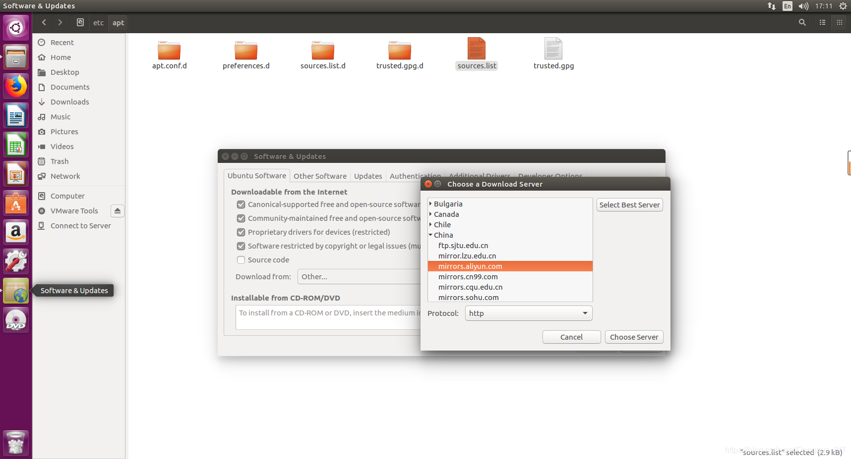Select mirrors.cn99.com server
Image resolution: width=851 pixels, height=459 pixels.
510,277
